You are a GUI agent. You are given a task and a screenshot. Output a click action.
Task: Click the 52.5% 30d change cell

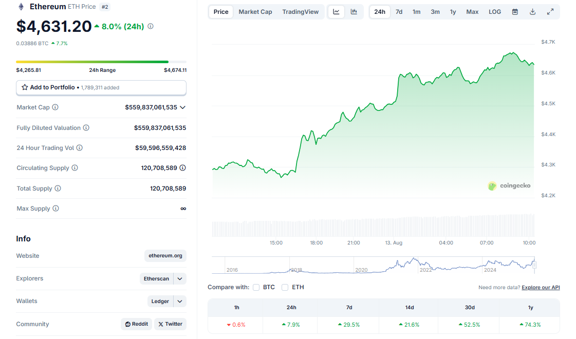tap(469, 325)
